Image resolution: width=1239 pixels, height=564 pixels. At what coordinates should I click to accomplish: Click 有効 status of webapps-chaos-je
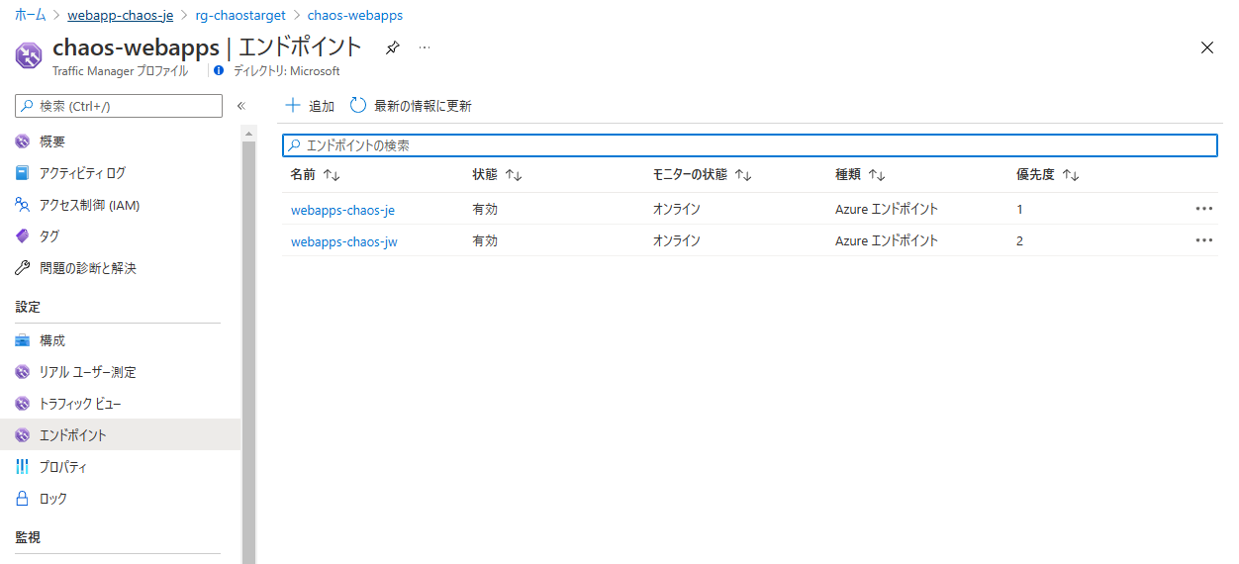[x=485, y=210]
